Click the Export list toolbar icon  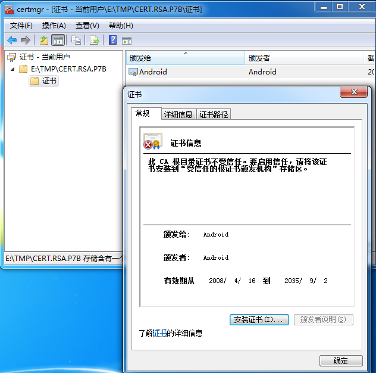pos(94,40)
